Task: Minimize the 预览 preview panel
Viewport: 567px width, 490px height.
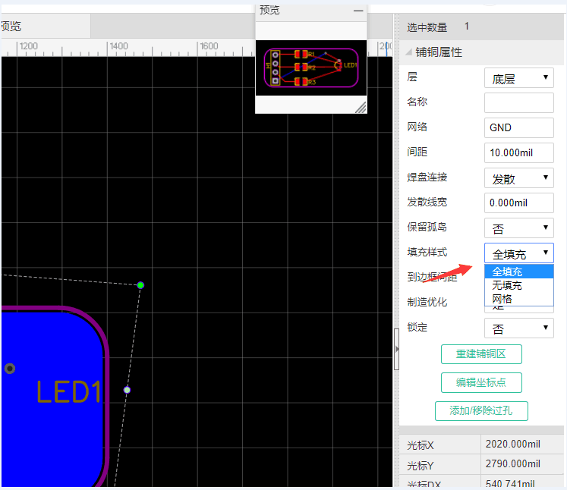Action: (358, 11)
